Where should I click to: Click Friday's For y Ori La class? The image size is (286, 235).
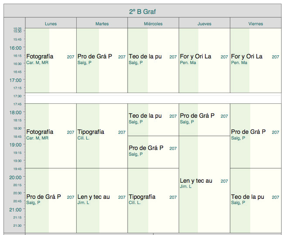(255, 59)
